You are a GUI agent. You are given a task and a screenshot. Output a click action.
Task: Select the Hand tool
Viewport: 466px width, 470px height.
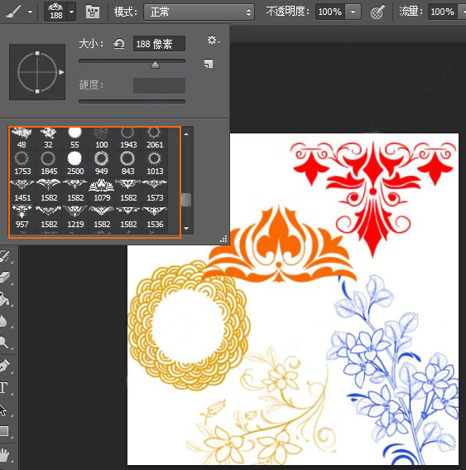(x=5, y=455)
